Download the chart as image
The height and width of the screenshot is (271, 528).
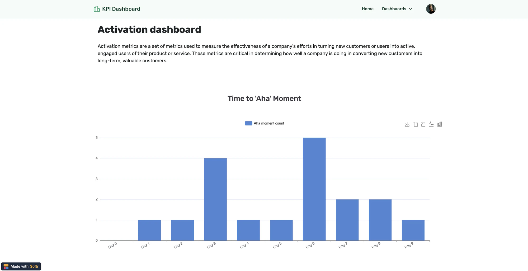pos(407,124)
